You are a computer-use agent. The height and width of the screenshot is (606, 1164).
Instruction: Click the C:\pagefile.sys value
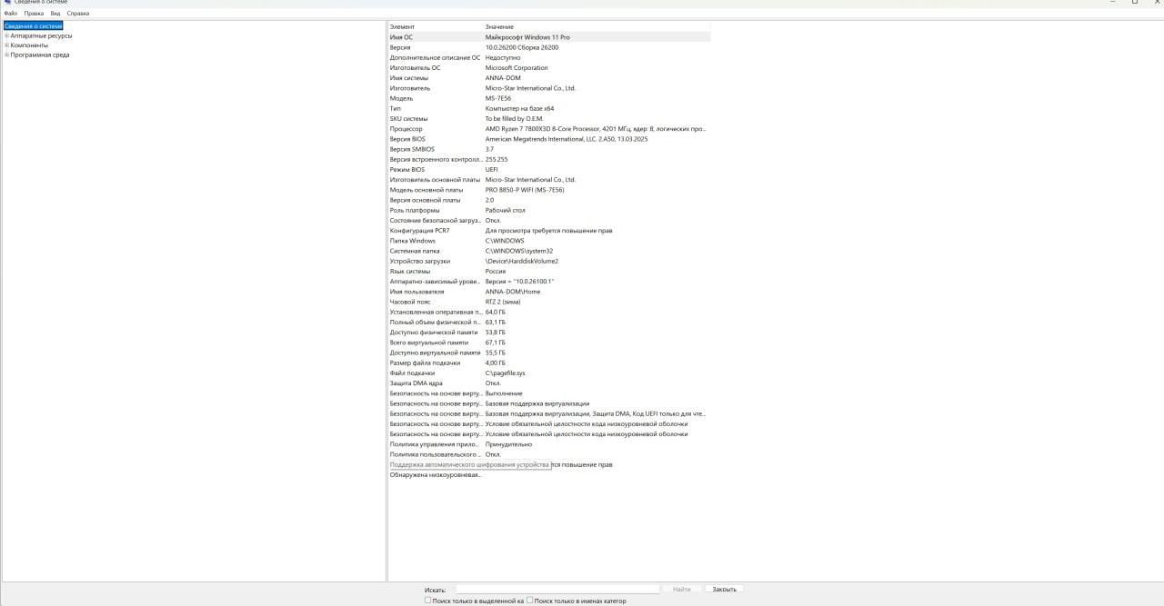click(x=506, y=373)
